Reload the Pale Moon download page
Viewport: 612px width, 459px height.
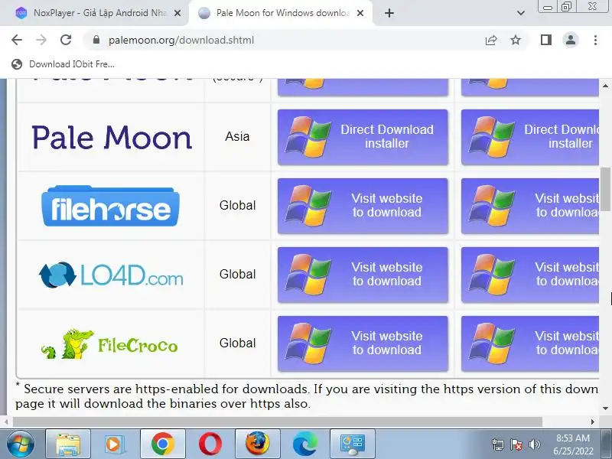pos(66,40)
